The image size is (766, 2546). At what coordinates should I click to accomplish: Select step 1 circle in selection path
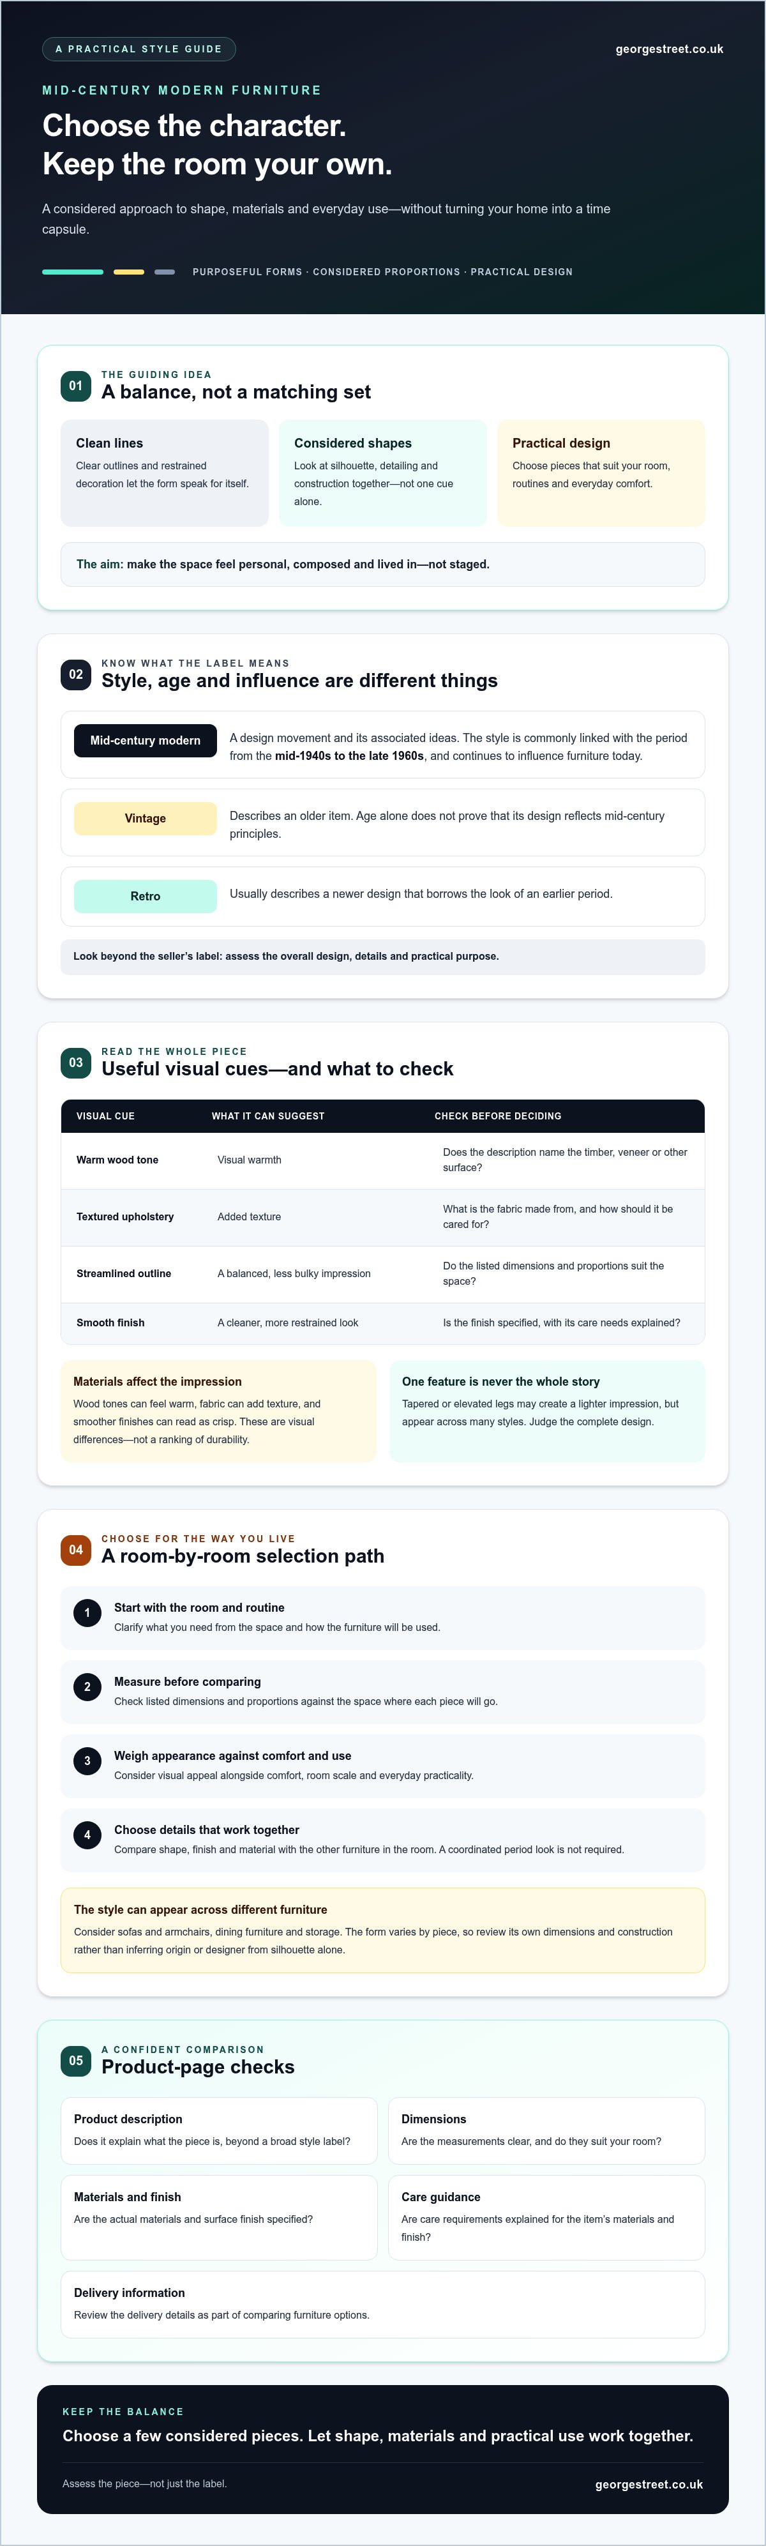pos(87,1613)
